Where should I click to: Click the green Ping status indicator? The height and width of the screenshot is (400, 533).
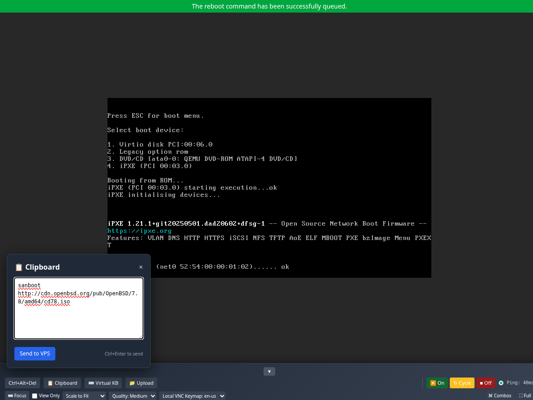pyautogui.click(x=501, y=383)
